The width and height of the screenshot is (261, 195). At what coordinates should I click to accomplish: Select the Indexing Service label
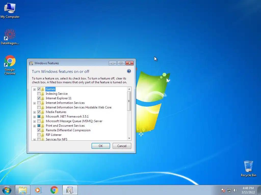click(x=57, y=94)
